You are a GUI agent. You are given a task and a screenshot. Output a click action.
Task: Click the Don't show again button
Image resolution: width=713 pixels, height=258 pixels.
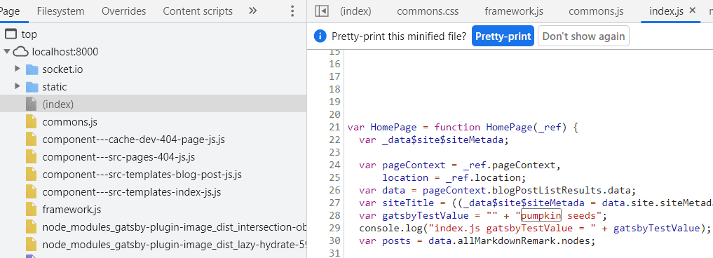[x=583, y=36]
